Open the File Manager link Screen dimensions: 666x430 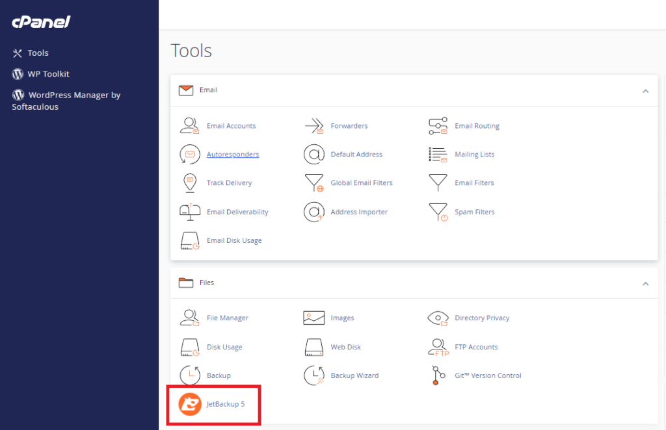point(227,318)
